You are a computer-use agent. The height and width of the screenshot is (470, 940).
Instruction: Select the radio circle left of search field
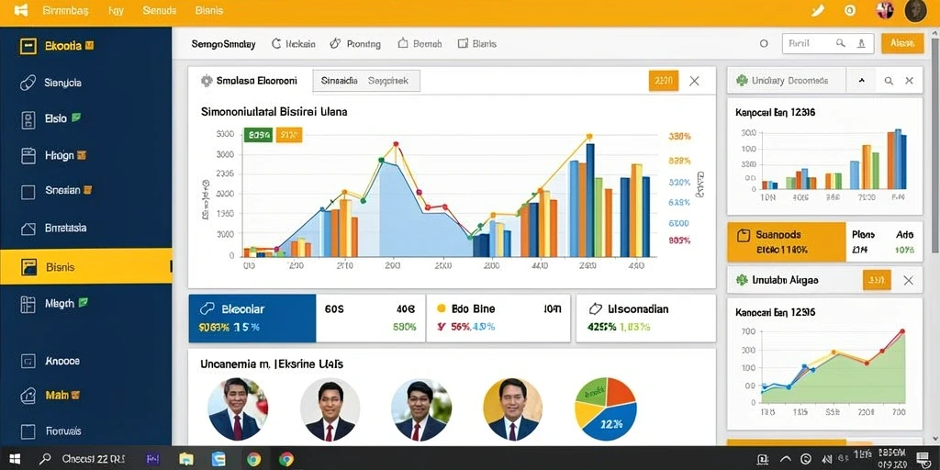click(x=764, y=44)
